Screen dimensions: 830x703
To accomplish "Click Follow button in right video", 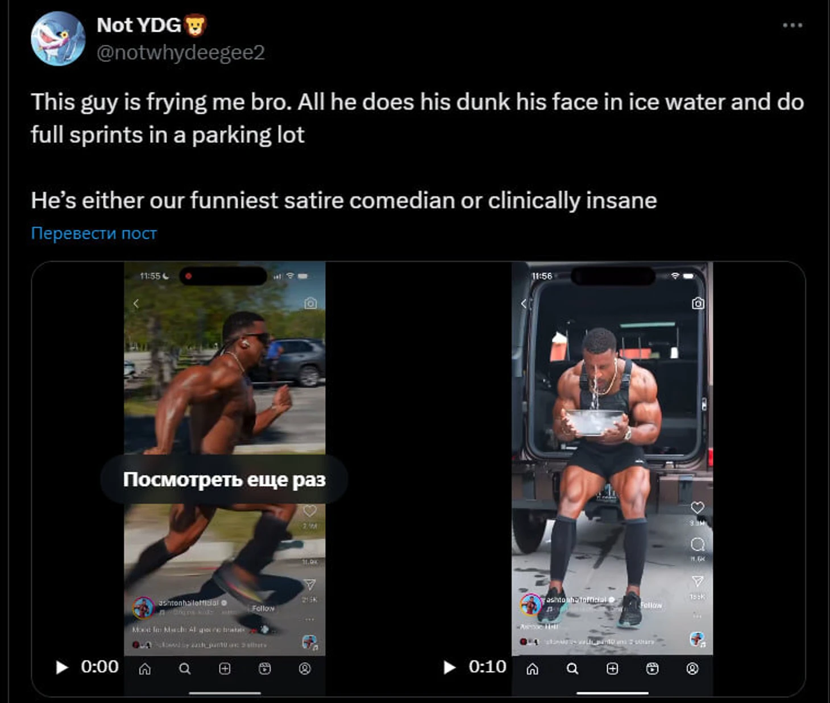I will (651, 605).
